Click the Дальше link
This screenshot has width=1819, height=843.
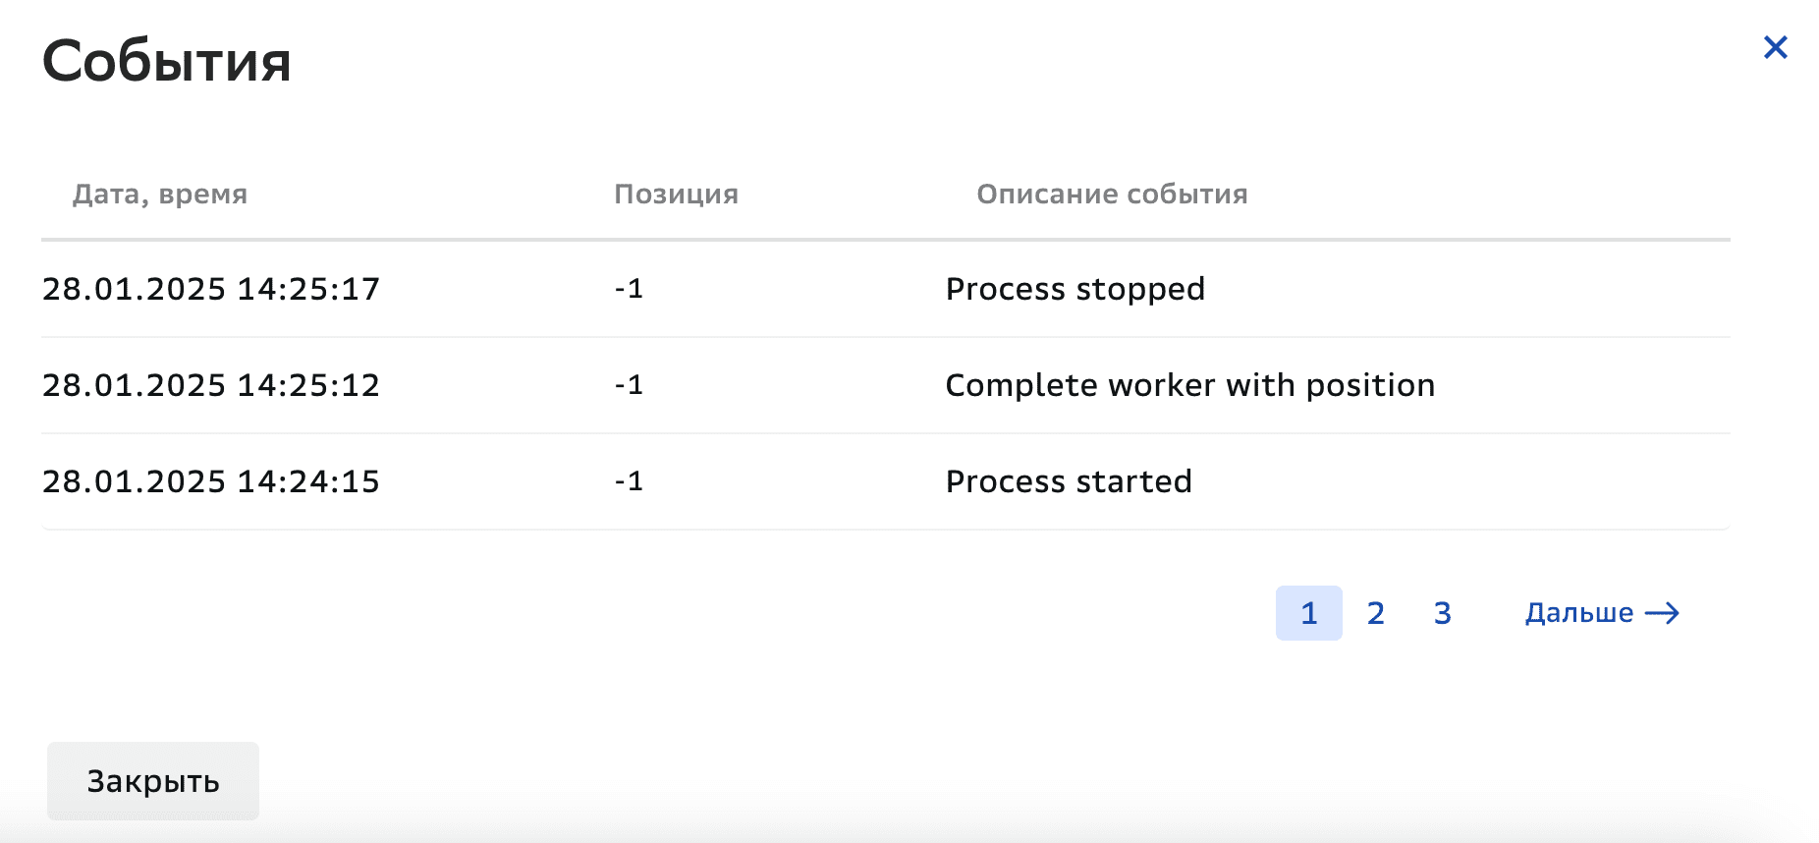[x=1577, y=612]
